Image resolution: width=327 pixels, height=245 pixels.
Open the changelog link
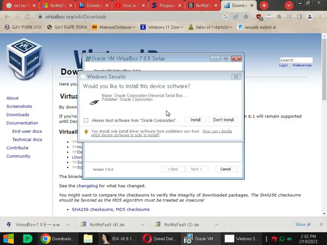[x=87, y=186]
